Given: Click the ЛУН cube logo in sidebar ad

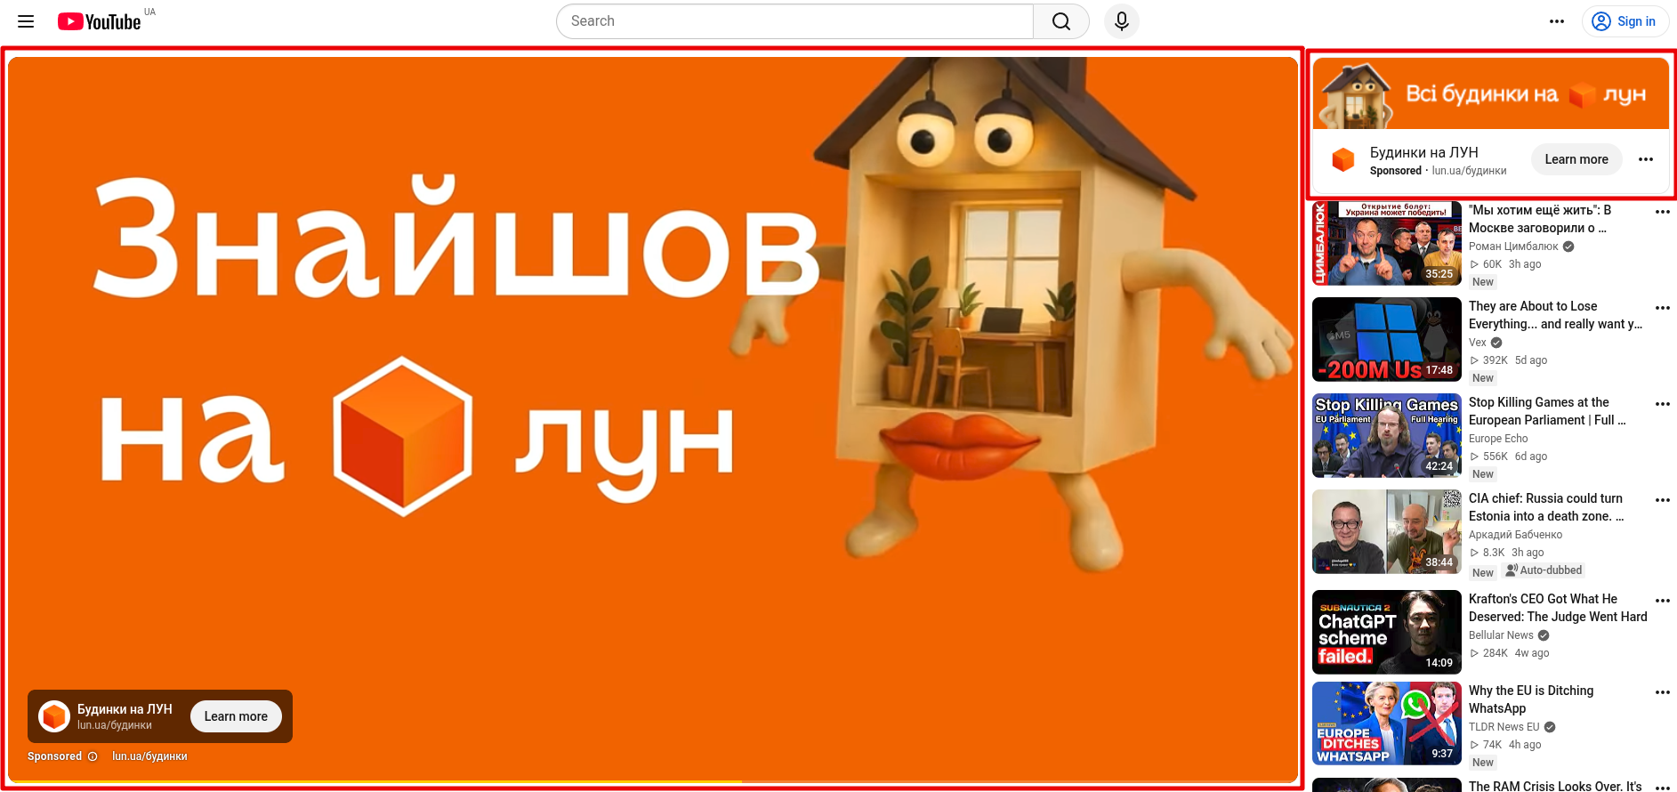Looking at the screenshot, I should 1343,160.
